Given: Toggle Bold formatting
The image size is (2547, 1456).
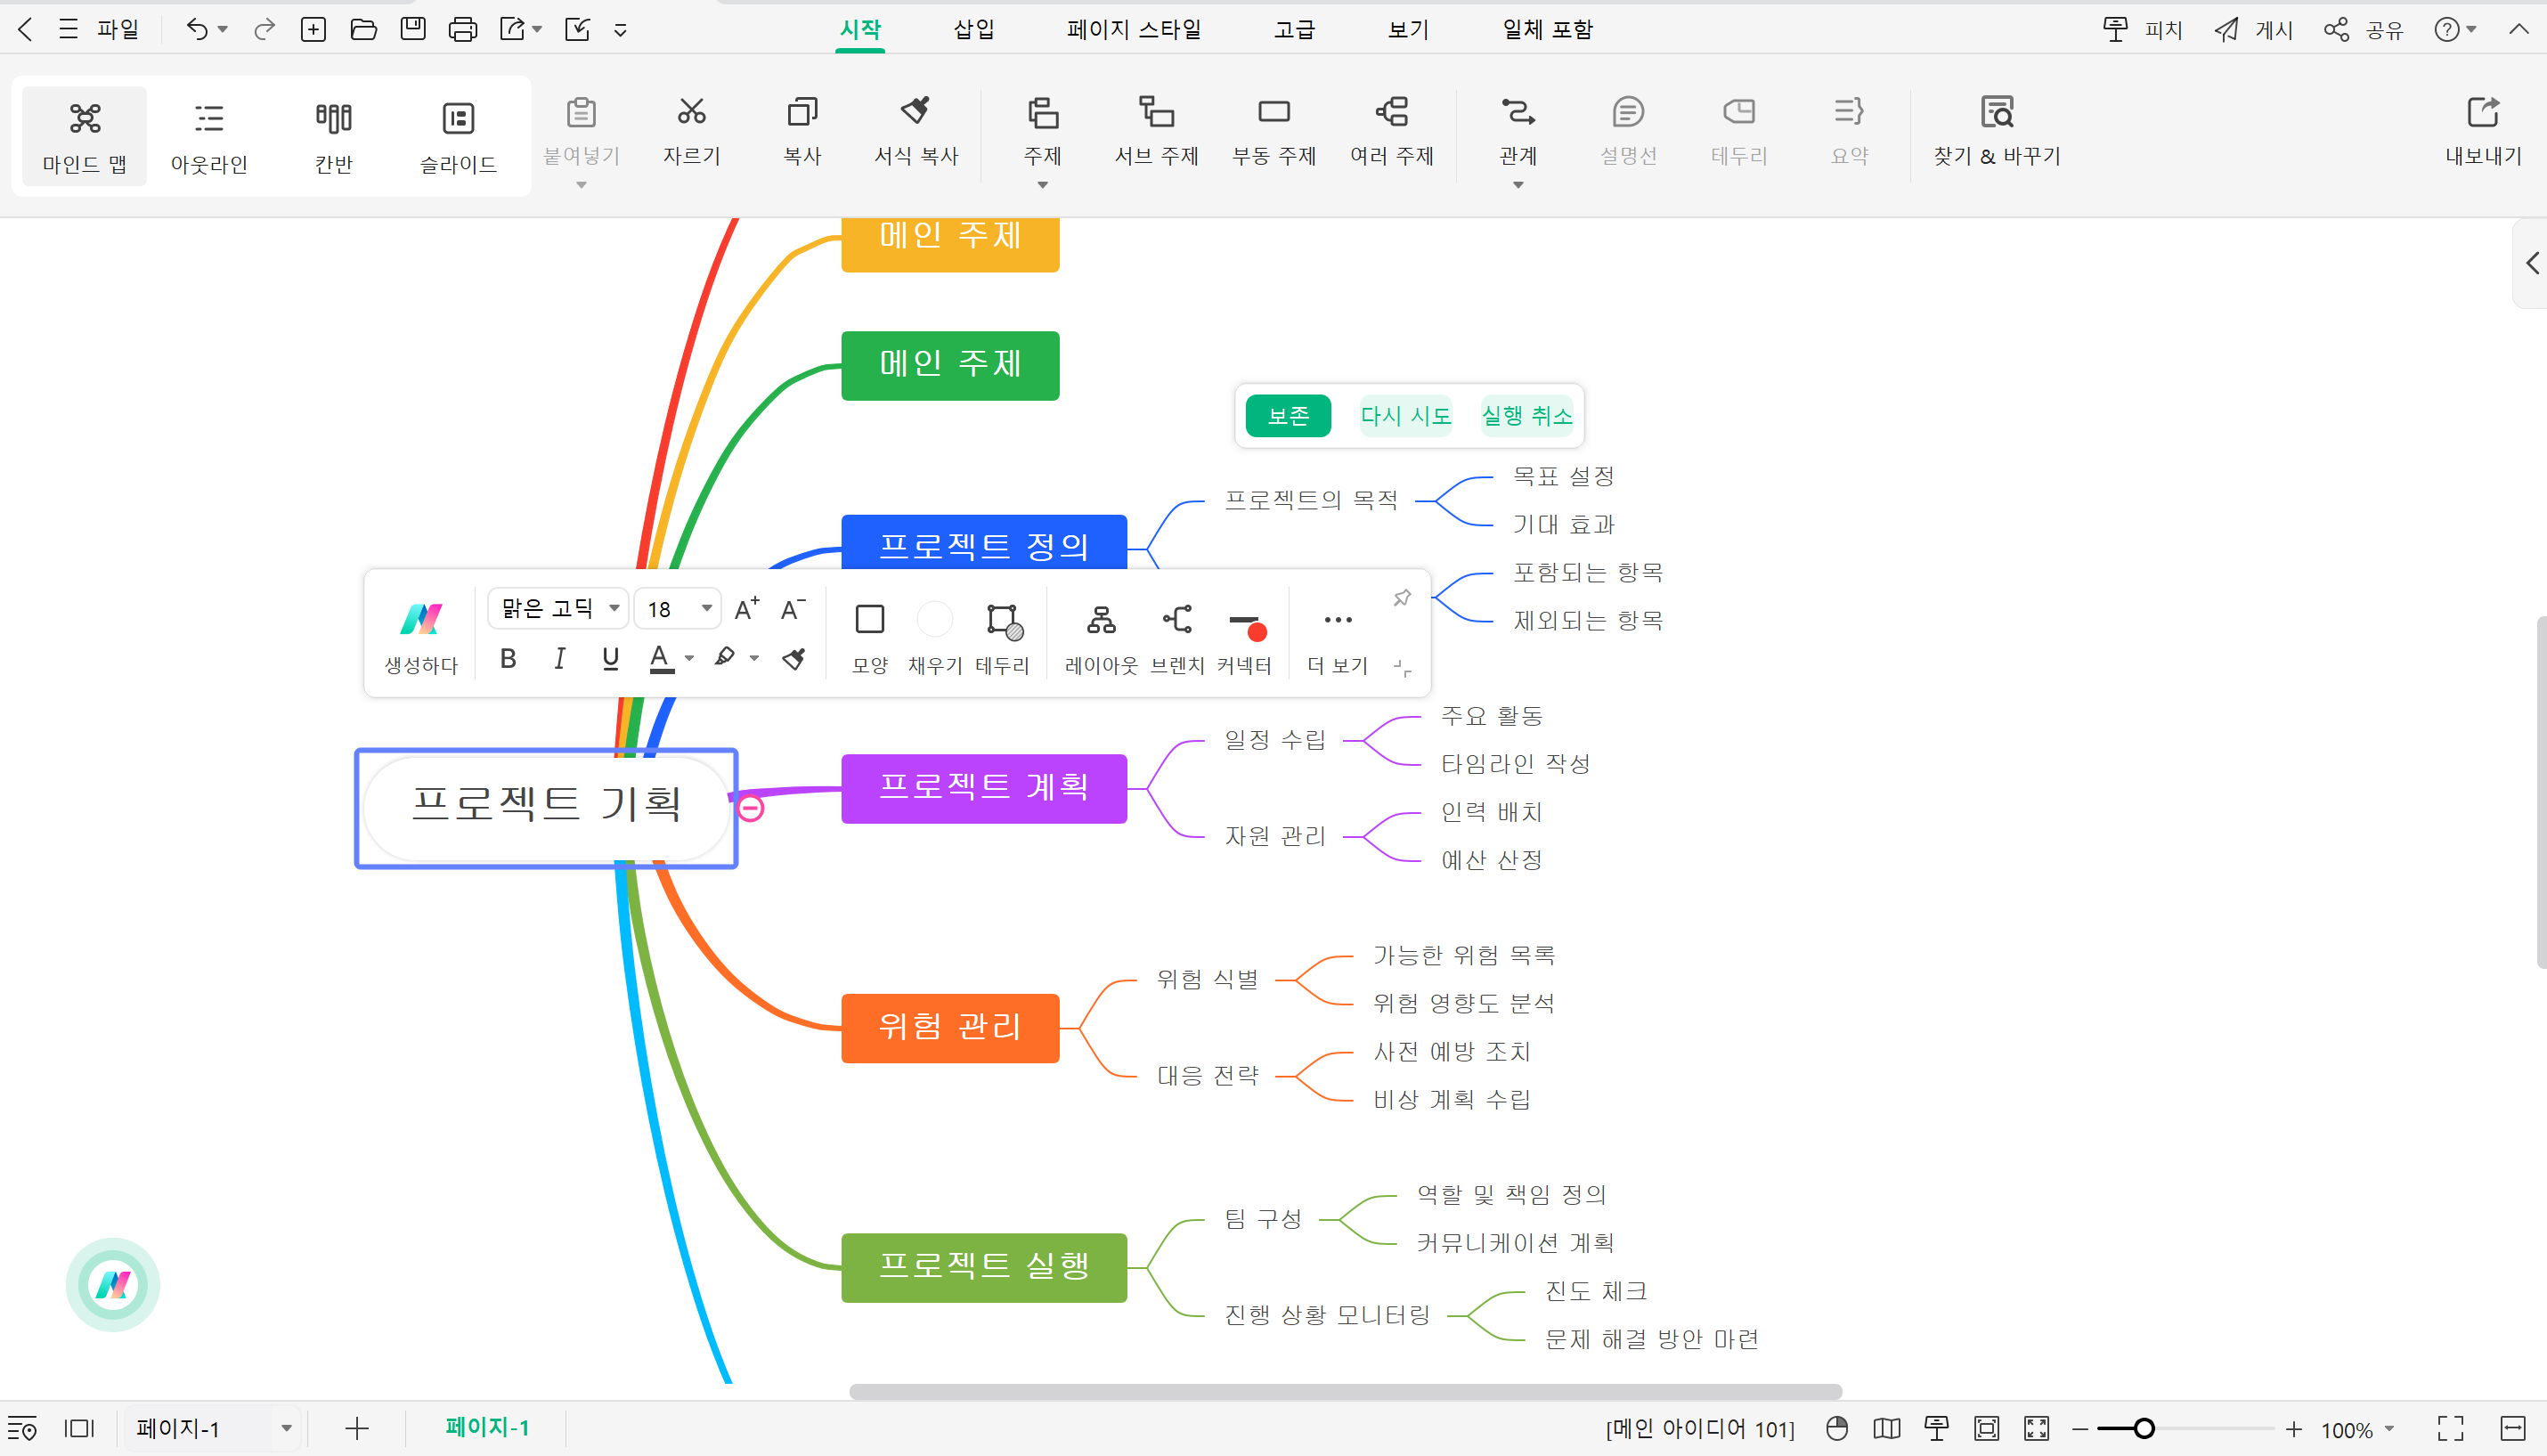Looking at the screenshot, I should pos(508,658).
